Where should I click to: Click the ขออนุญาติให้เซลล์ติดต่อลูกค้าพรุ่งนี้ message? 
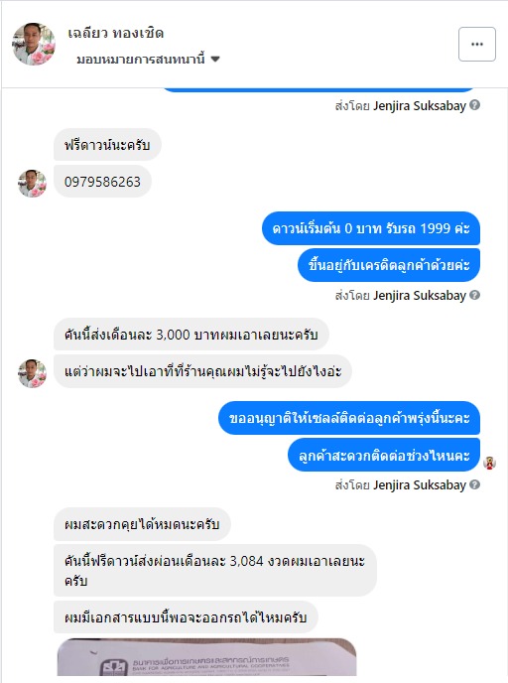[349, 418]
